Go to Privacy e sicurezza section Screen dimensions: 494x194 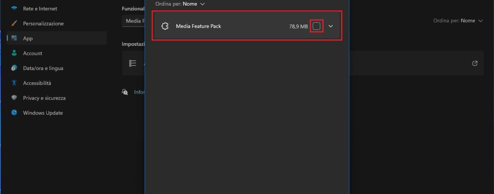click(44, 98)
